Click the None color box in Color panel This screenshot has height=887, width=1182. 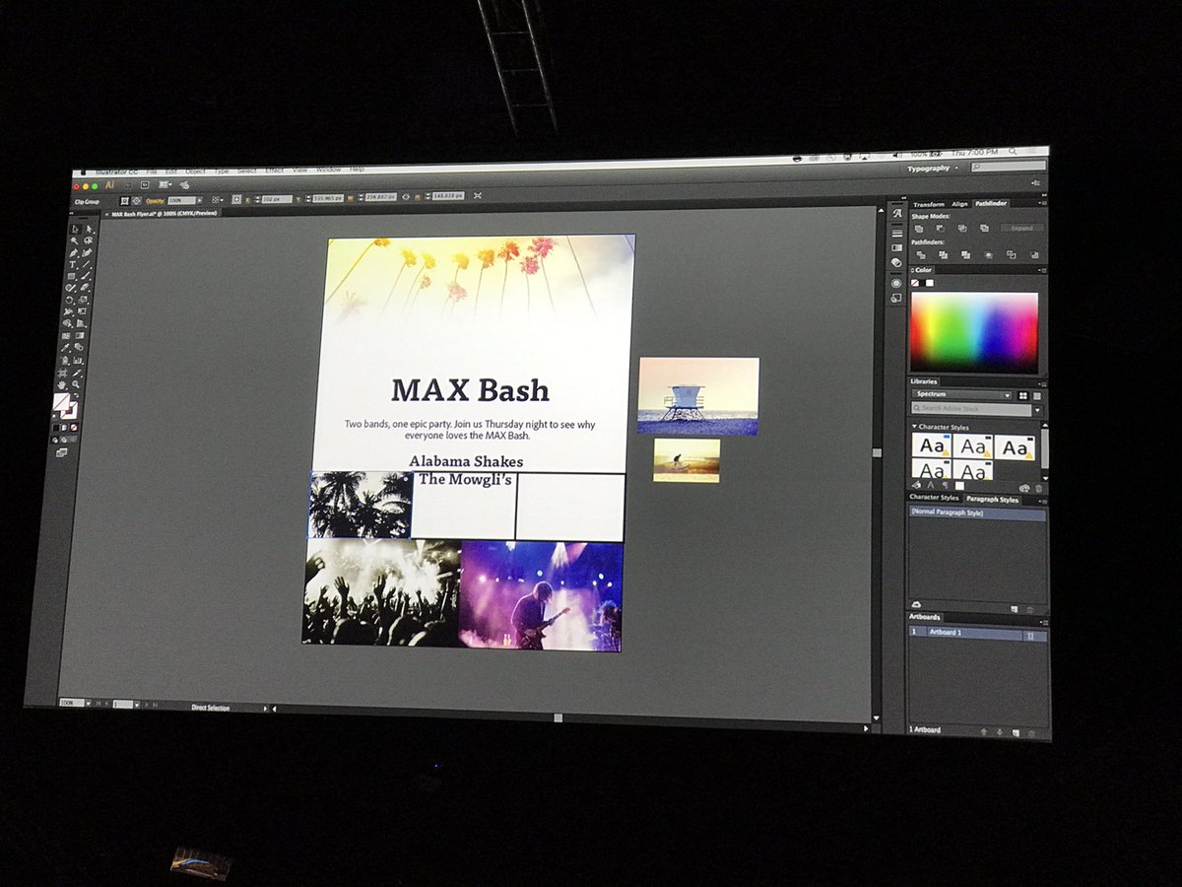point(915,283)
